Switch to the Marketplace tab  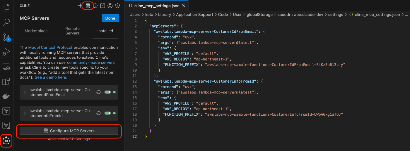click(x=36, y=31)
